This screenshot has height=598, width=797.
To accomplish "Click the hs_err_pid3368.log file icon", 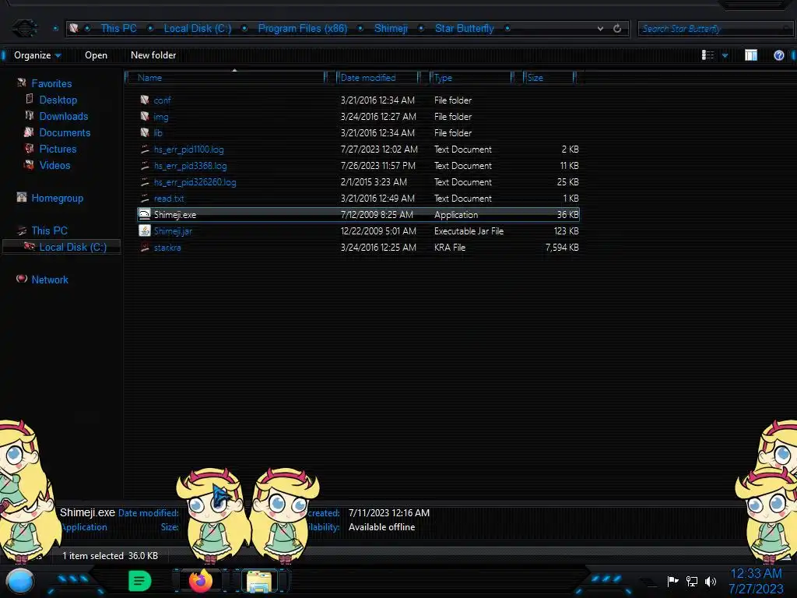I will click(x=145, y=166).
